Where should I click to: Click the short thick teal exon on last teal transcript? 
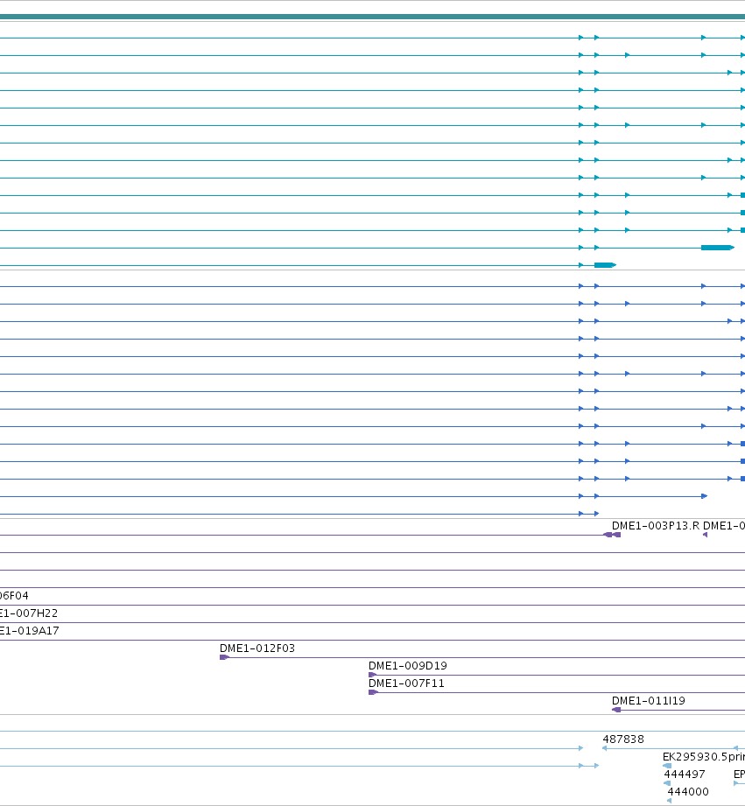coord(605,265)
